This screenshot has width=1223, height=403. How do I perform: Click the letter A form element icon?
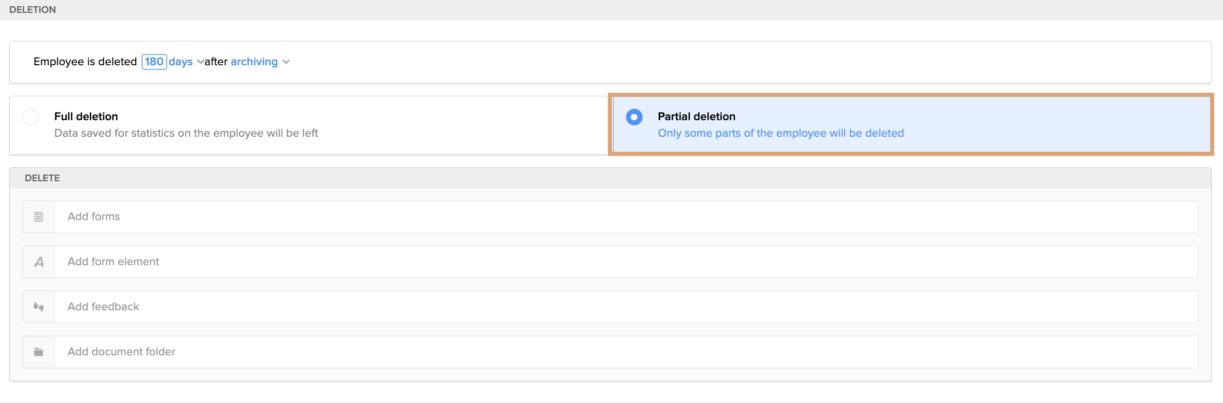[39, 262]
